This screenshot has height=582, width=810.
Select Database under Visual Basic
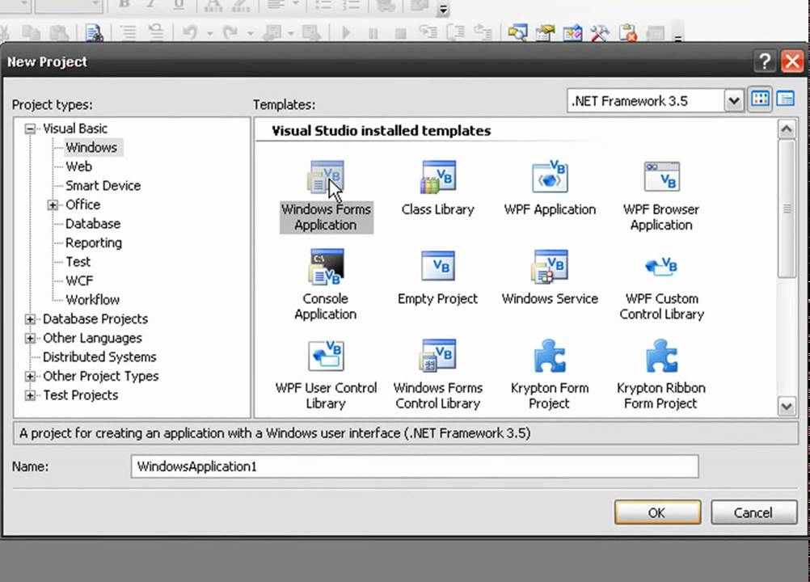pos(93,224)
